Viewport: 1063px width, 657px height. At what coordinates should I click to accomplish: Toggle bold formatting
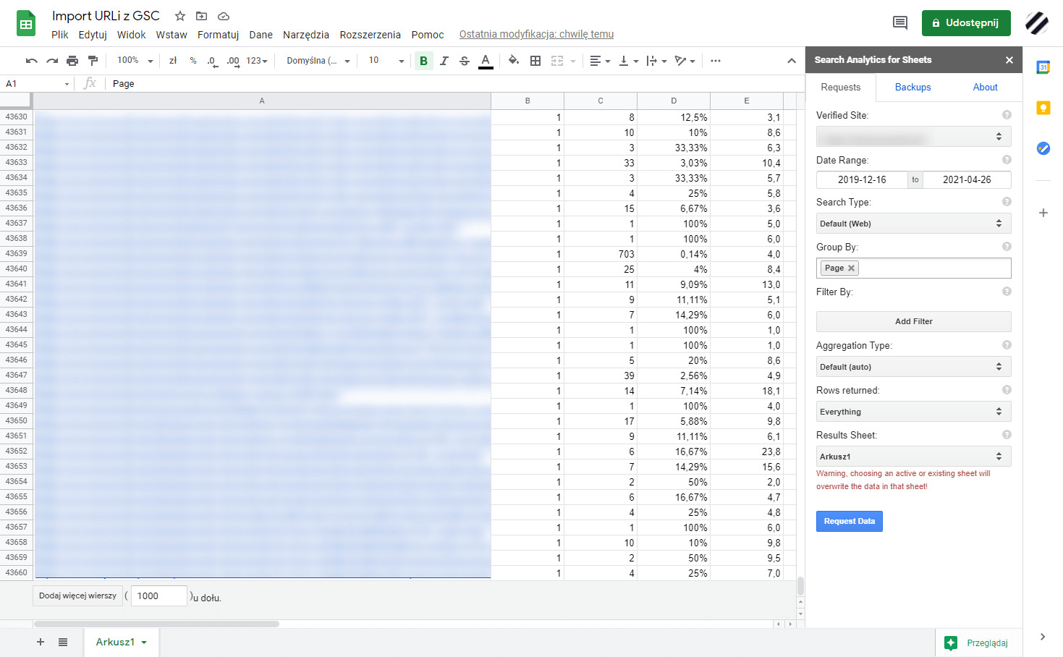424,61
